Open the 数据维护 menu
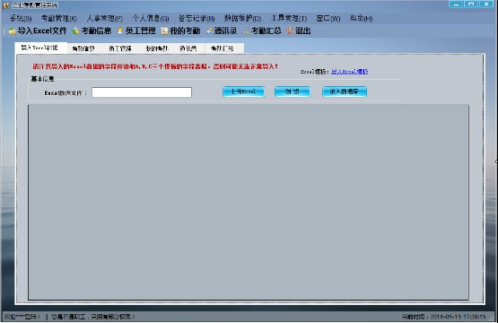The image size is (498, 323). pyautogui.click(x=242, y=19)
